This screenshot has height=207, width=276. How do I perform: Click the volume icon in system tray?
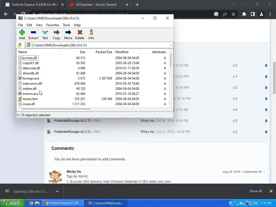click(x=256, y=203)
